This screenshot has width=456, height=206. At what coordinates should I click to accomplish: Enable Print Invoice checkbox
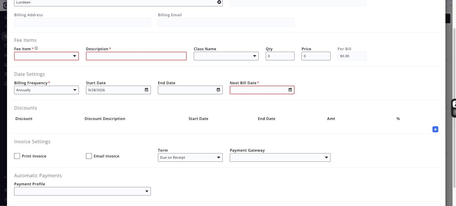point(17,156)
